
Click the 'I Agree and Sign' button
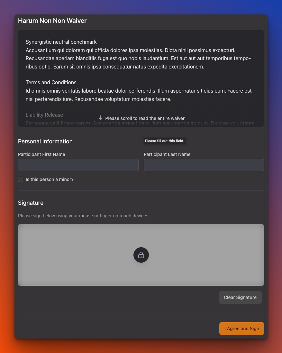pyautogui.click(x=241, y=328)
